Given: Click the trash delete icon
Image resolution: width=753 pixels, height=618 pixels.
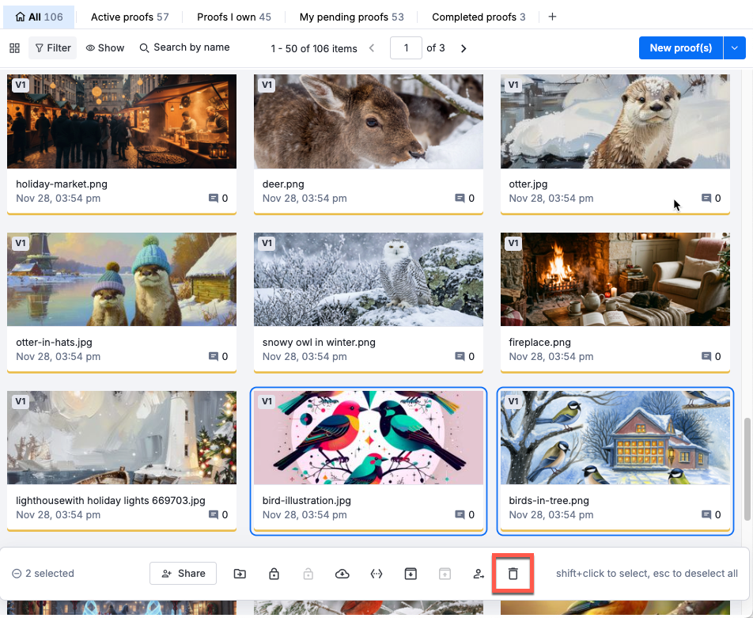Looking at the screenshot, I should [x=513, y=574].
